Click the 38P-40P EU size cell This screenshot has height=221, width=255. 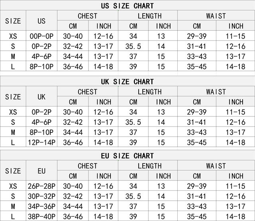point(41,216)
